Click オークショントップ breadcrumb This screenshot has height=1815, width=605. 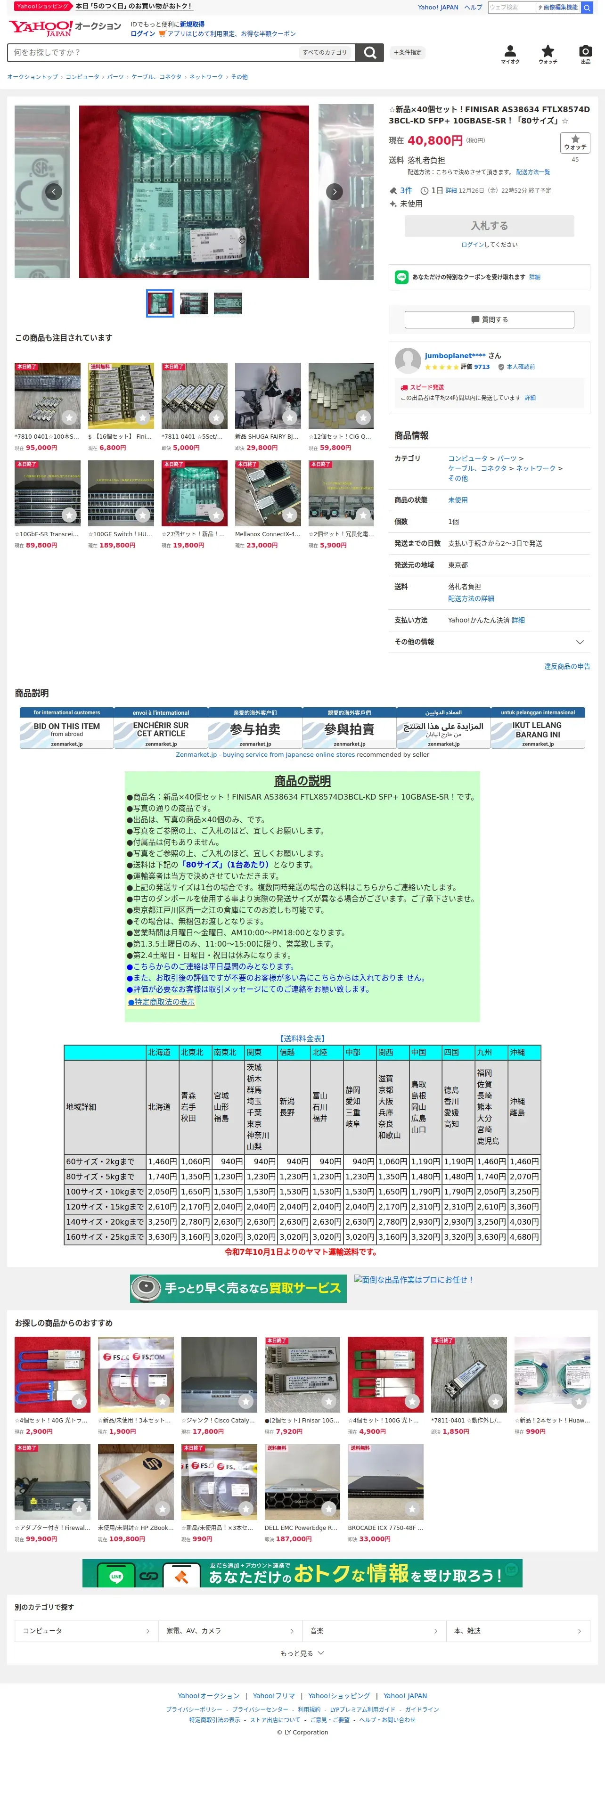(x=33, y=77)
